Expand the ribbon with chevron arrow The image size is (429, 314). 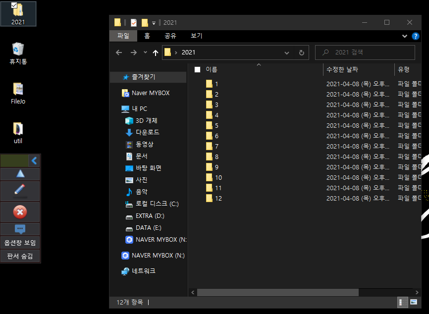click(x=405, y=36)
